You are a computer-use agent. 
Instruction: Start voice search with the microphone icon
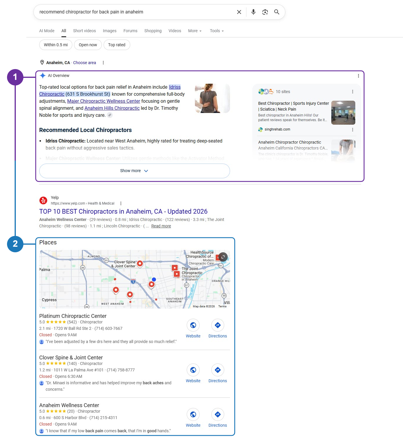click(x=253, y=12)
